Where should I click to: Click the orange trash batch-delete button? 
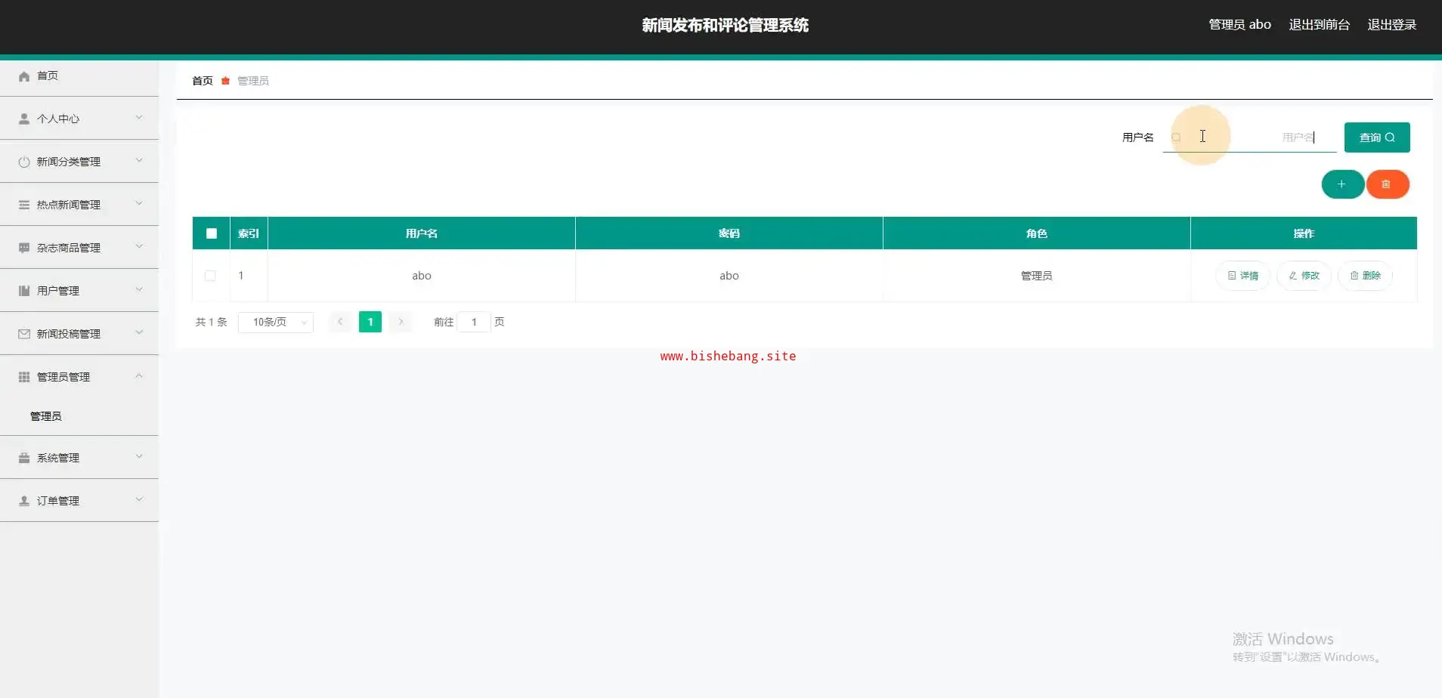1387,184
